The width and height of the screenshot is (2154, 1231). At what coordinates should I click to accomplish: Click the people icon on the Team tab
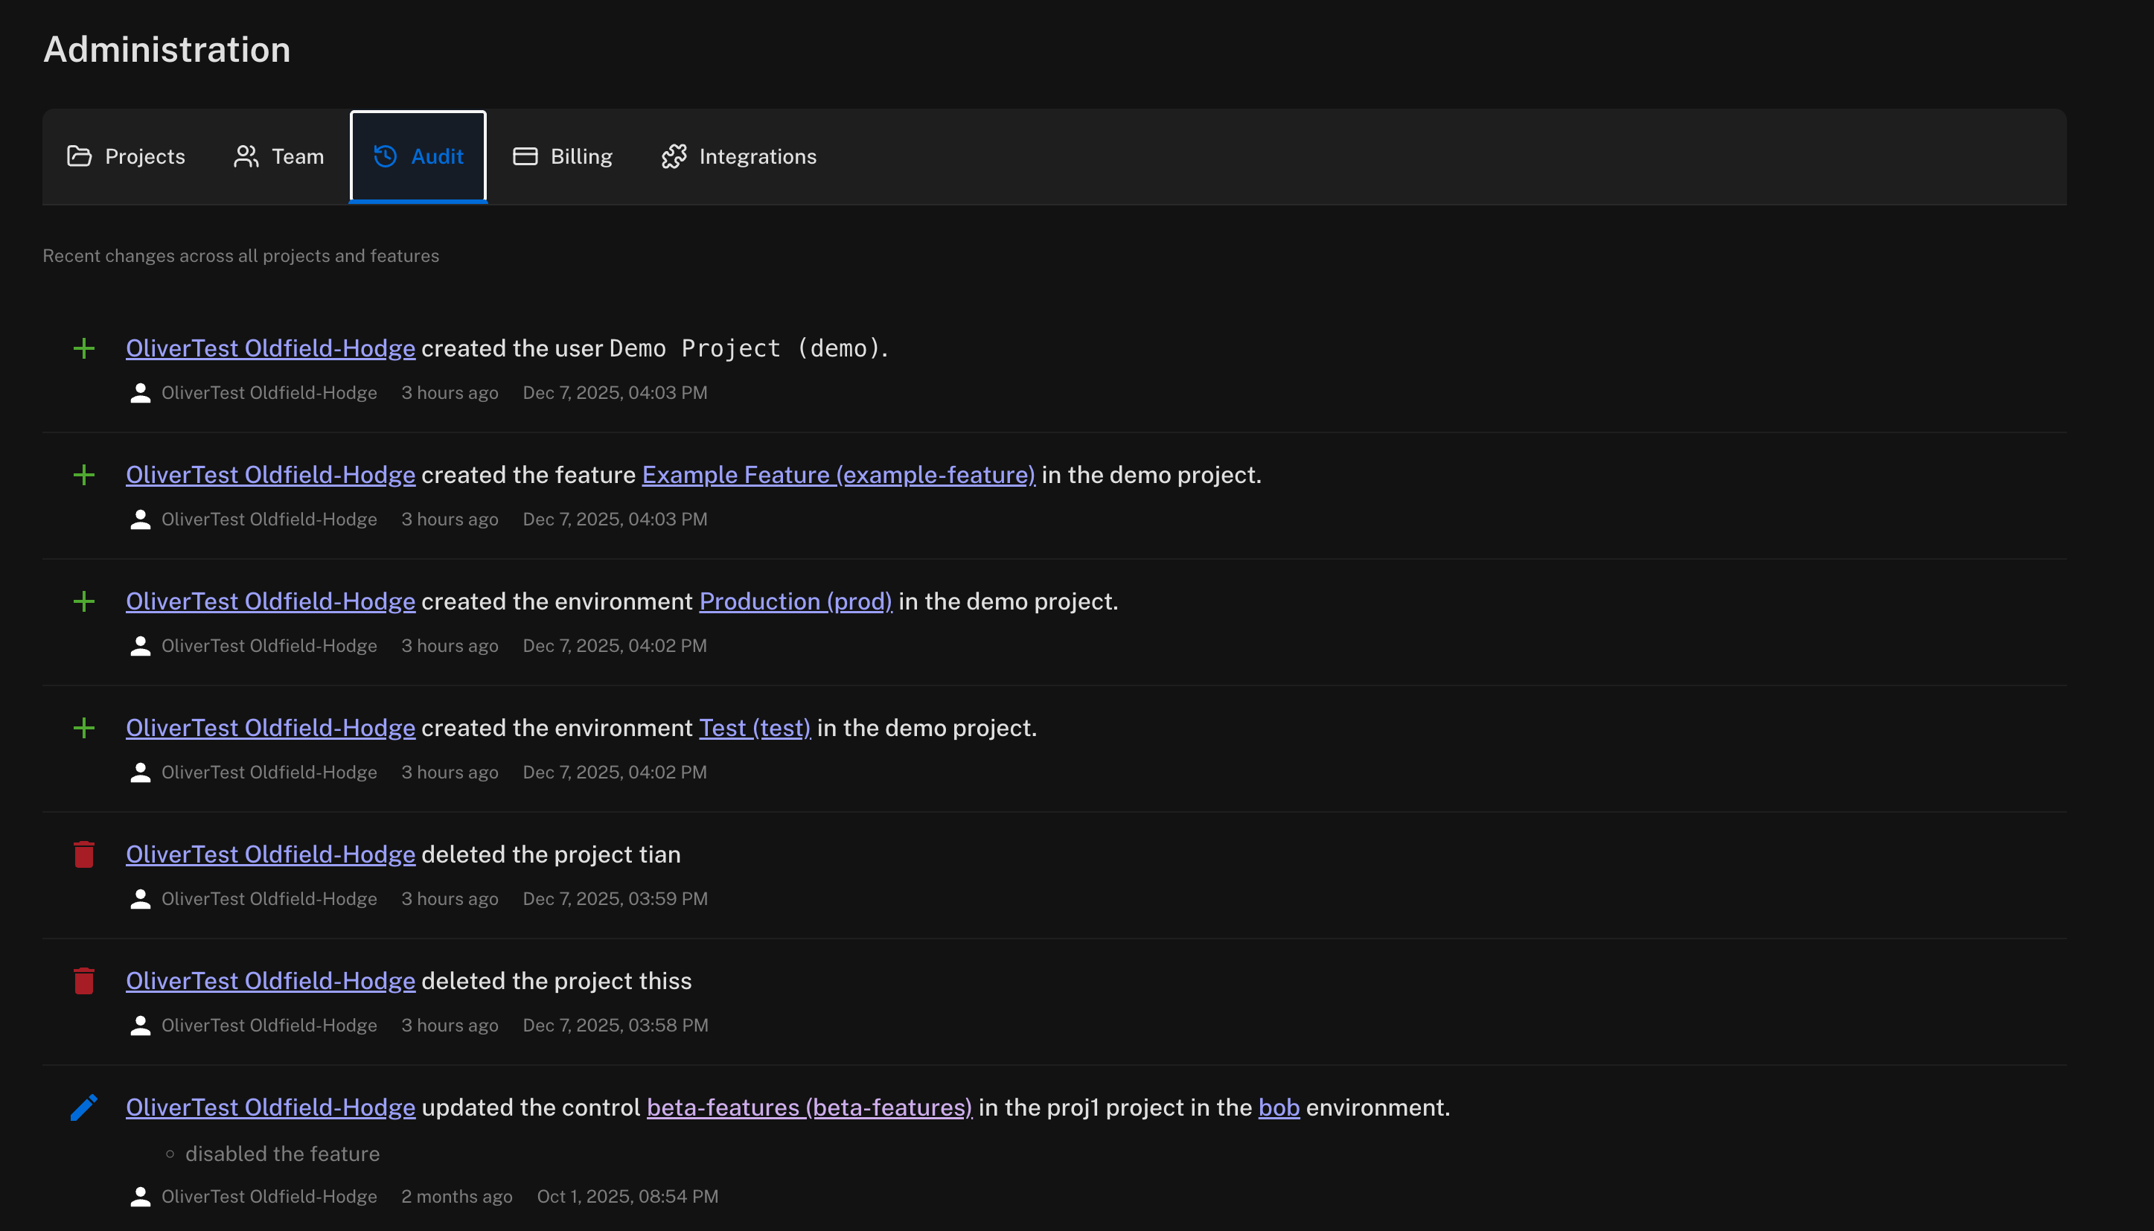pos(246,156)
